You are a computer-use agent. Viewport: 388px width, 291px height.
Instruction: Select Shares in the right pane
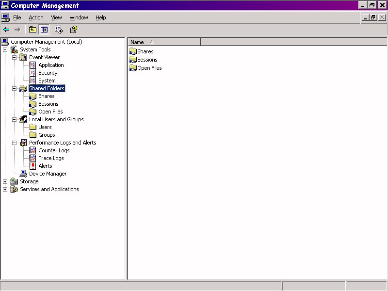[x=145, y=51]
